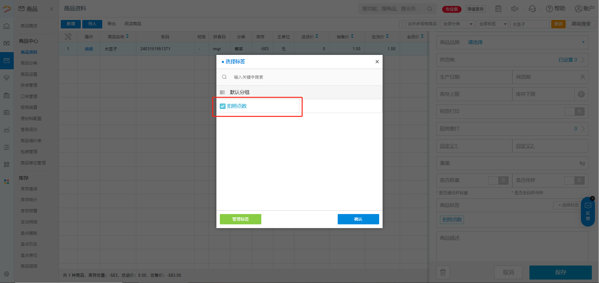Open the 全部分类 dropdown

[x=457, y=24]
